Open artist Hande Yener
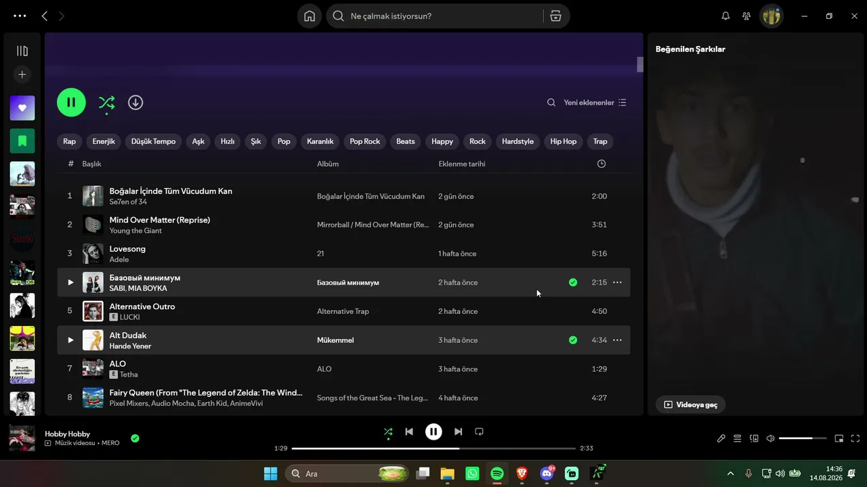This screenshot has height=487, width=867. point(130,346)
